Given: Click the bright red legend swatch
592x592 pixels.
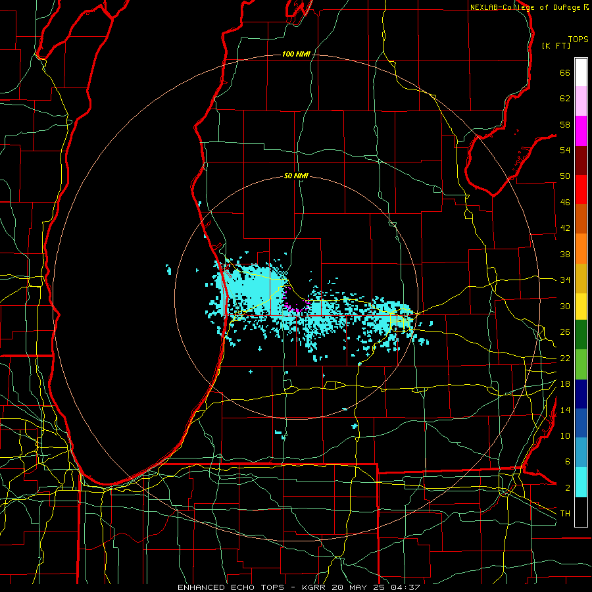Looking at the screenshot, I should click(x=581, y=189).
